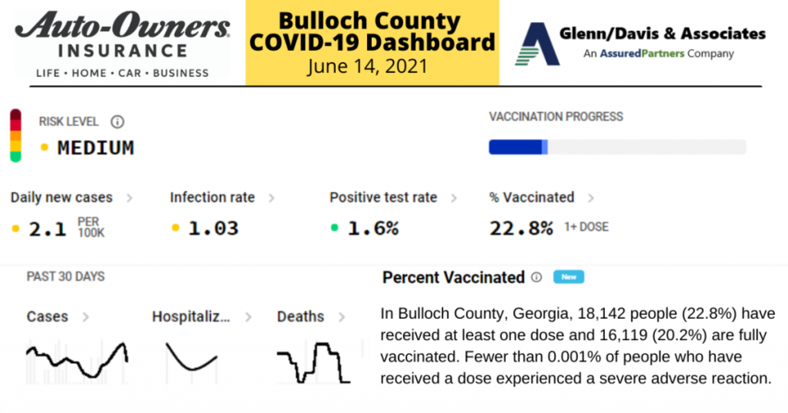Expand Infection rate chevron
788x413 pixels.
click(x=272, y=198)
